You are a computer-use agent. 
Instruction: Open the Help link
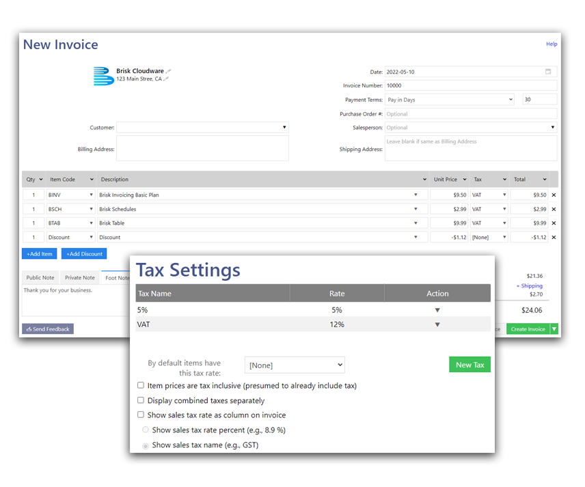[552, 44]
